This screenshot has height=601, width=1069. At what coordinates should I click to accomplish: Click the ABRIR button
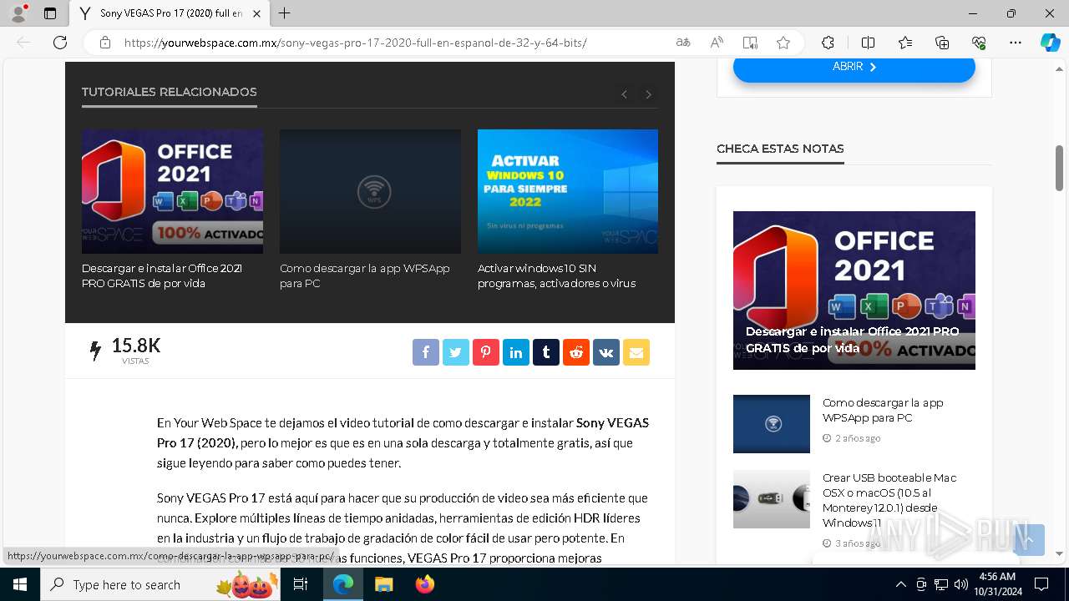(x=854, y=67)
